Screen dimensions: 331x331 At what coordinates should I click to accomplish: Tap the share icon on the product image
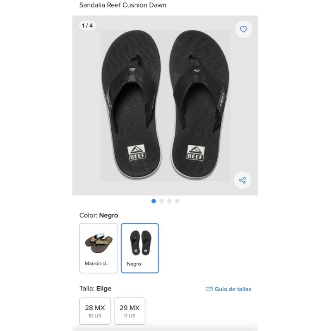242,180
